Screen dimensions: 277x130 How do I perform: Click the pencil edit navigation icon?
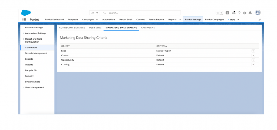[x=259, y=20]
